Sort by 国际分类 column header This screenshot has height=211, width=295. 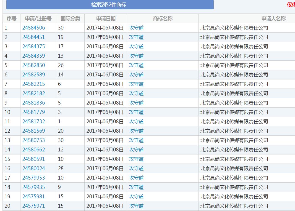[70, 19]
